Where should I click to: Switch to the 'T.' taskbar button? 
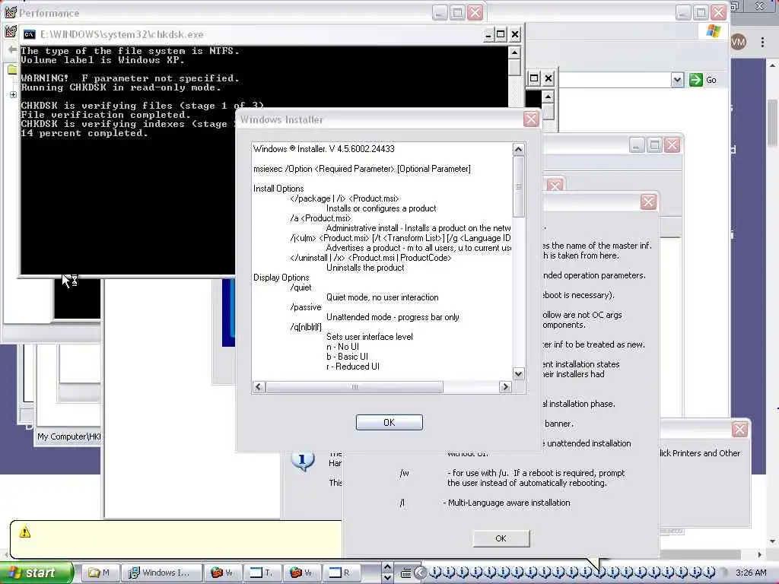pos(262,573)
